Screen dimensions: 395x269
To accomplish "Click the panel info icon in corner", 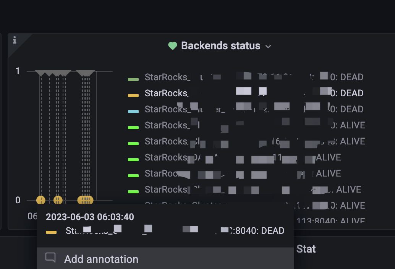I will [15, 40].
